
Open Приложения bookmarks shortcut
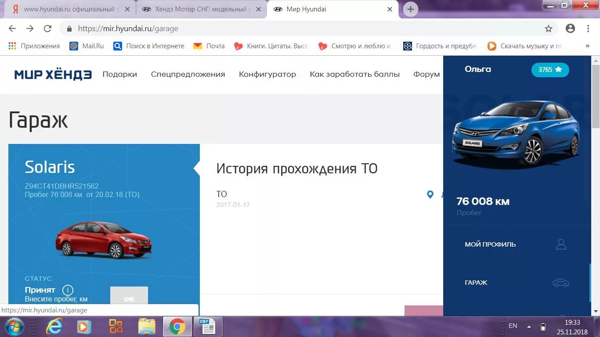(x=34, y=46)
